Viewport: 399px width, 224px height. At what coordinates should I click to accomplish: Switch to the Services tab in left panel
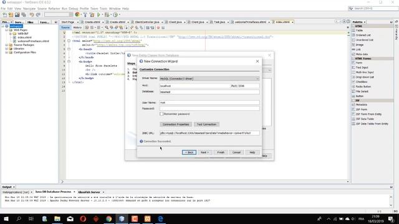19,22
